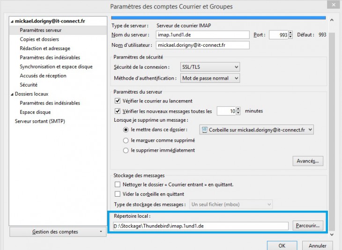Viewport: 342px width, 250px height.
Task: Click the scrollbar up arrow
Action: pos(332,20)
